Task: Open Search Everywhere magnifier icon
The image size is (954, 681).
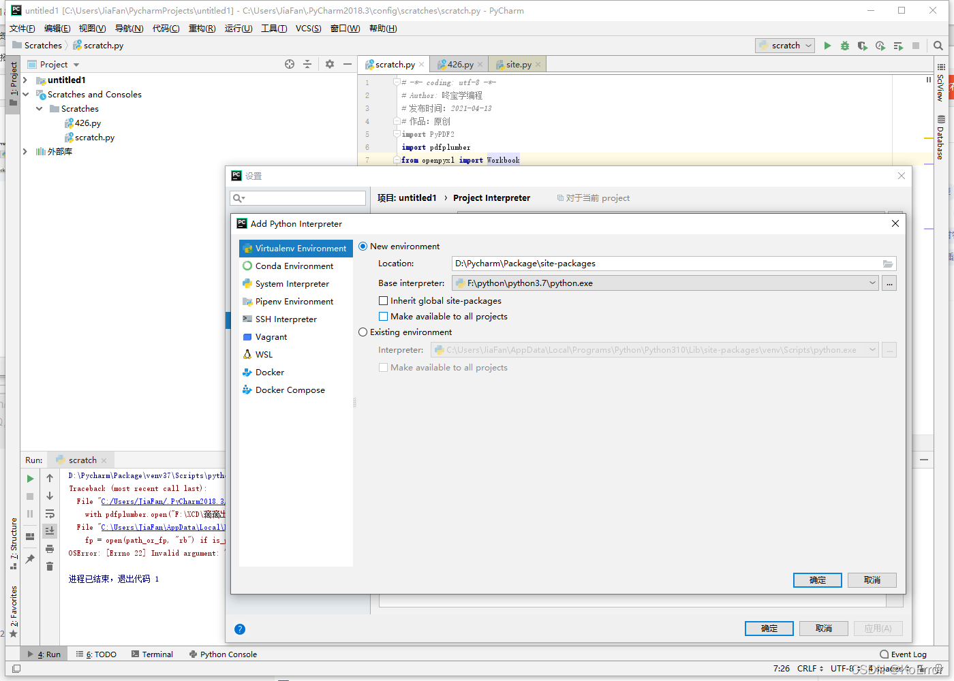Action: click(938, 46)
